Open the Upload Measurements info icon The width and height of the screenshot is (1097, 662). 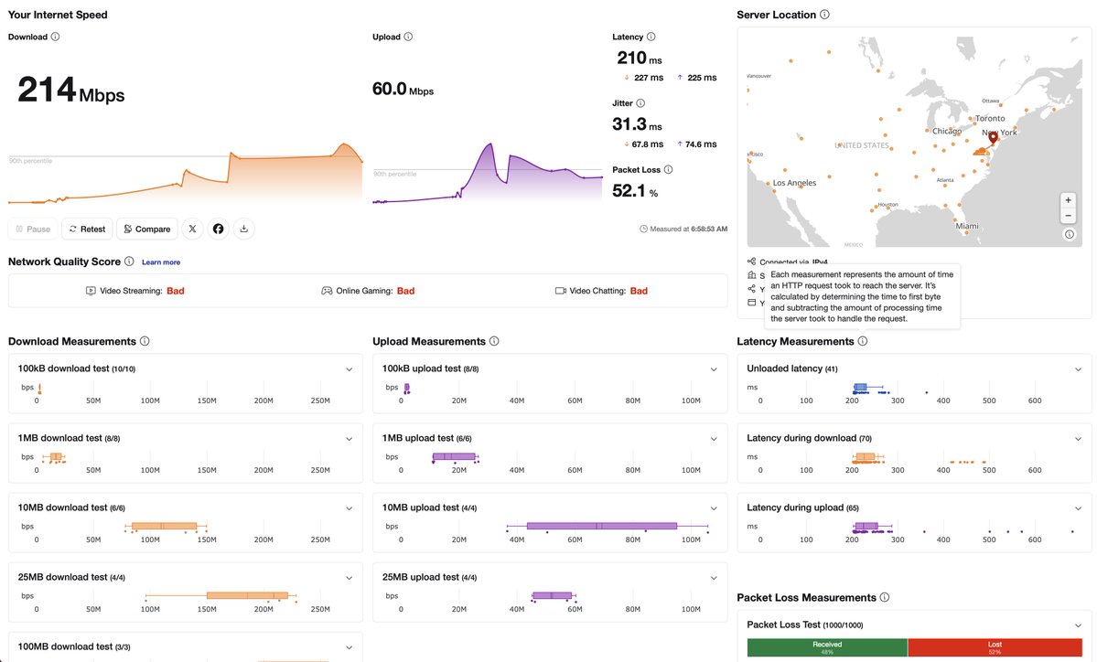click(x=494, y=341)
